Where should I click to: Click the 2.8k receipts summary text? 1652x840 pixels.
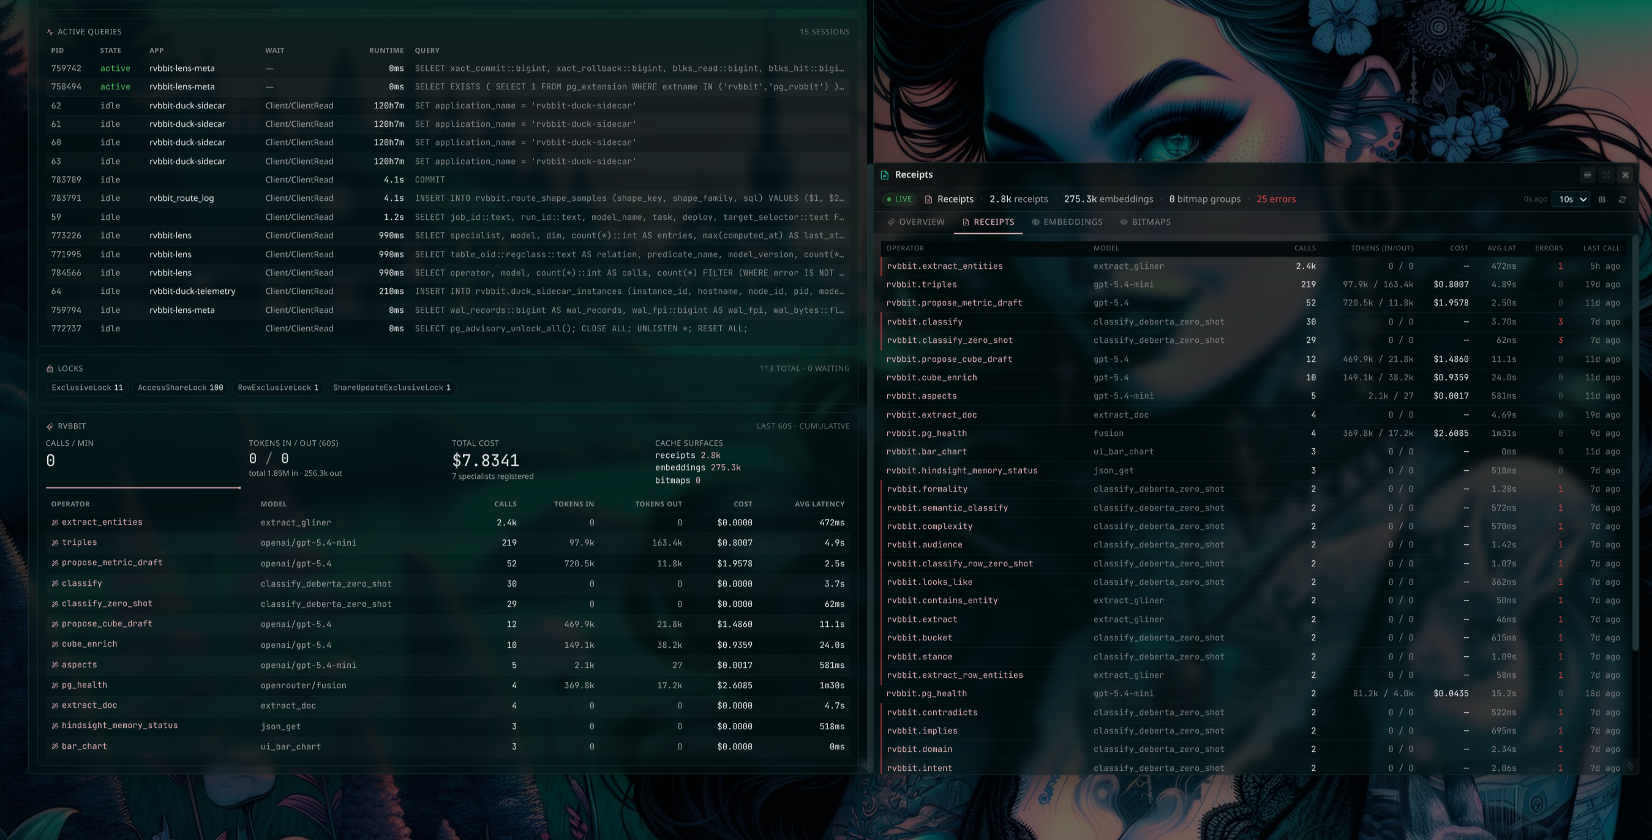pos(1018,200)
